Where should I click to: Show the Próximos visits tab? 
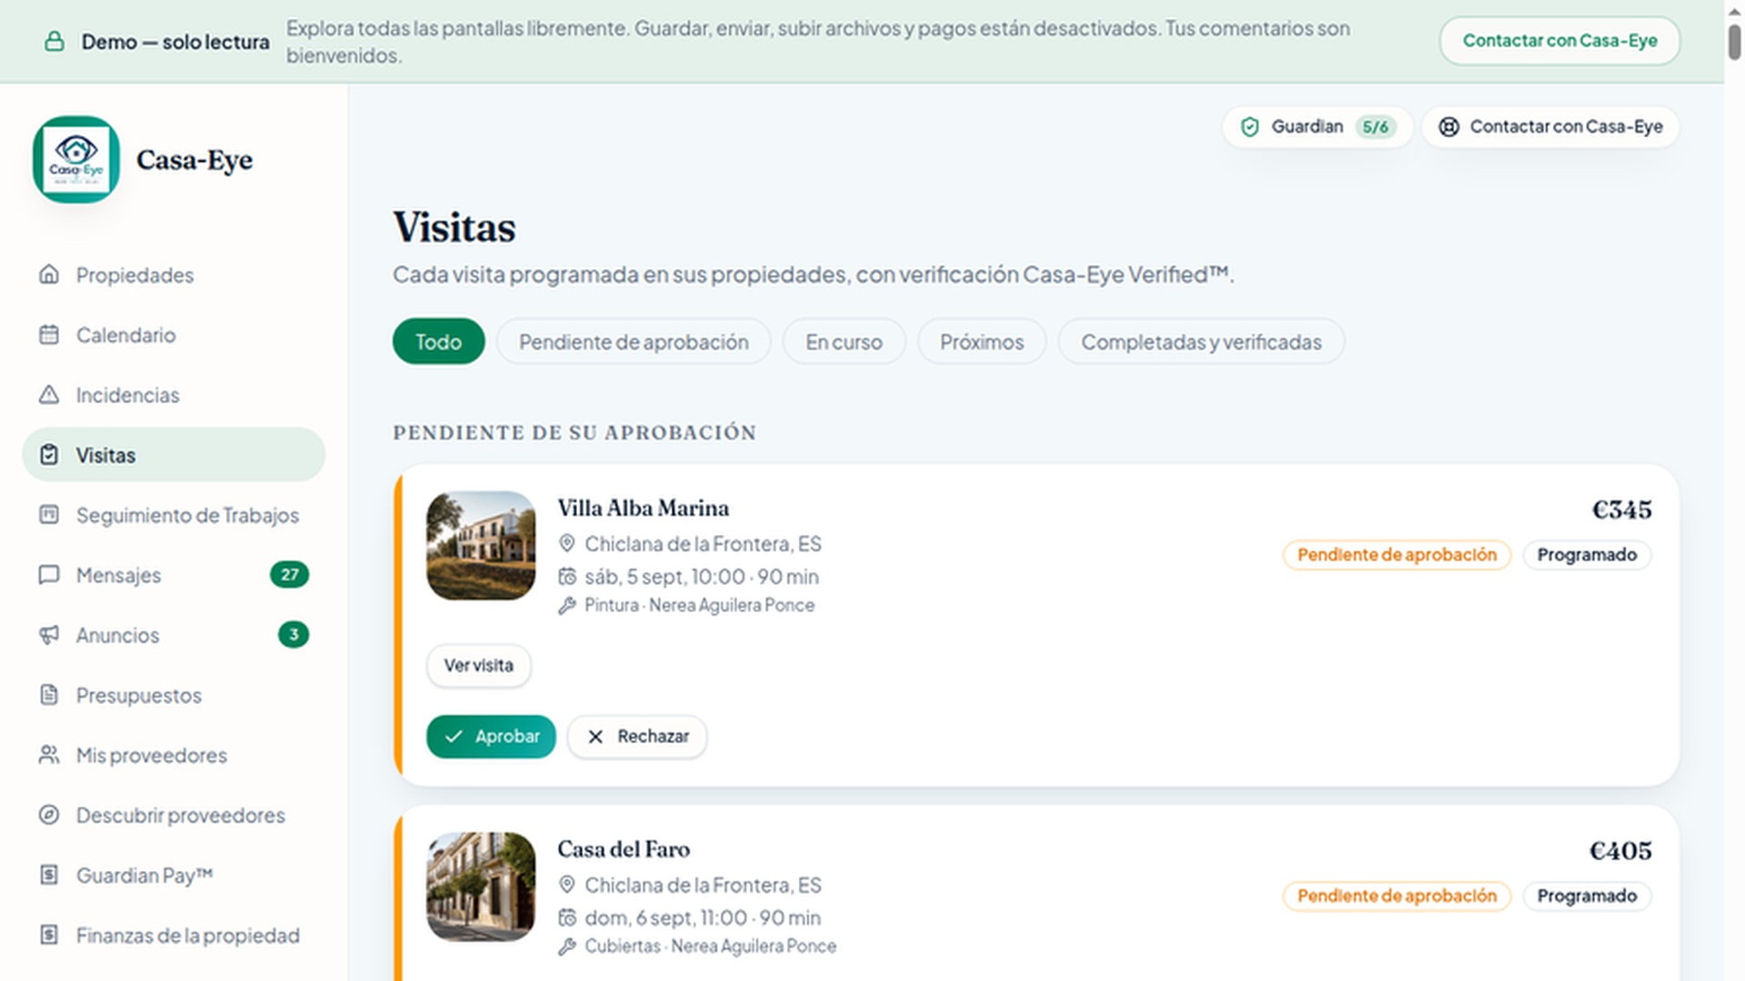click(x=982, y=342)
